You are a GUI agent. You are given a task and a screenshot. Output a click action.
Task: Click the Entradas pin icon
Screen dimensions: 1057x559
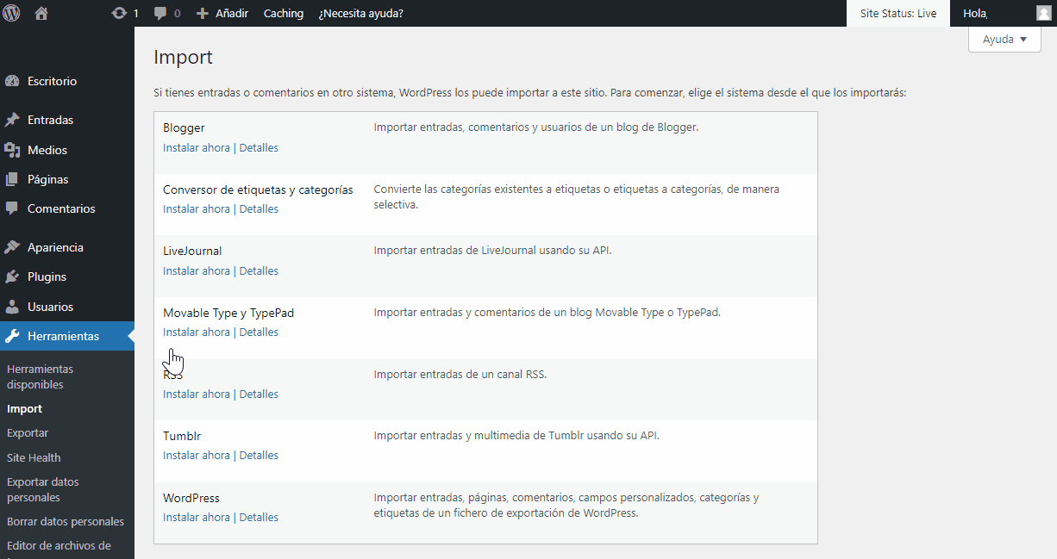click(x=12, y=120)
